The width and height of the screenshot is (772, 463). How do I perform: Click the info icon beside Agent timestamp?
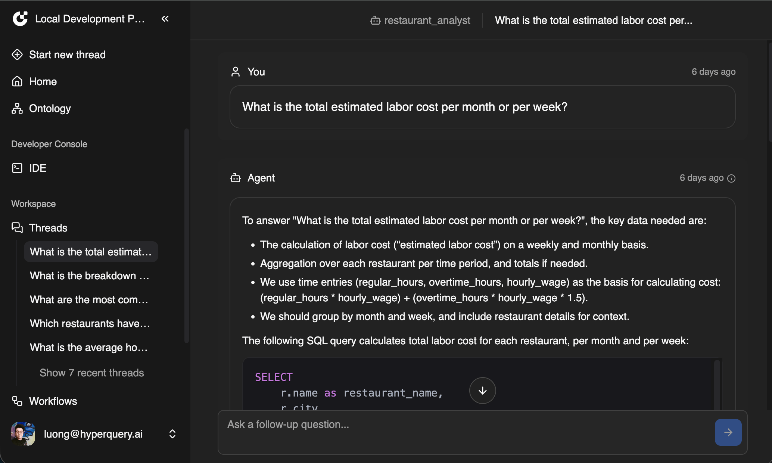click(732, 178)
